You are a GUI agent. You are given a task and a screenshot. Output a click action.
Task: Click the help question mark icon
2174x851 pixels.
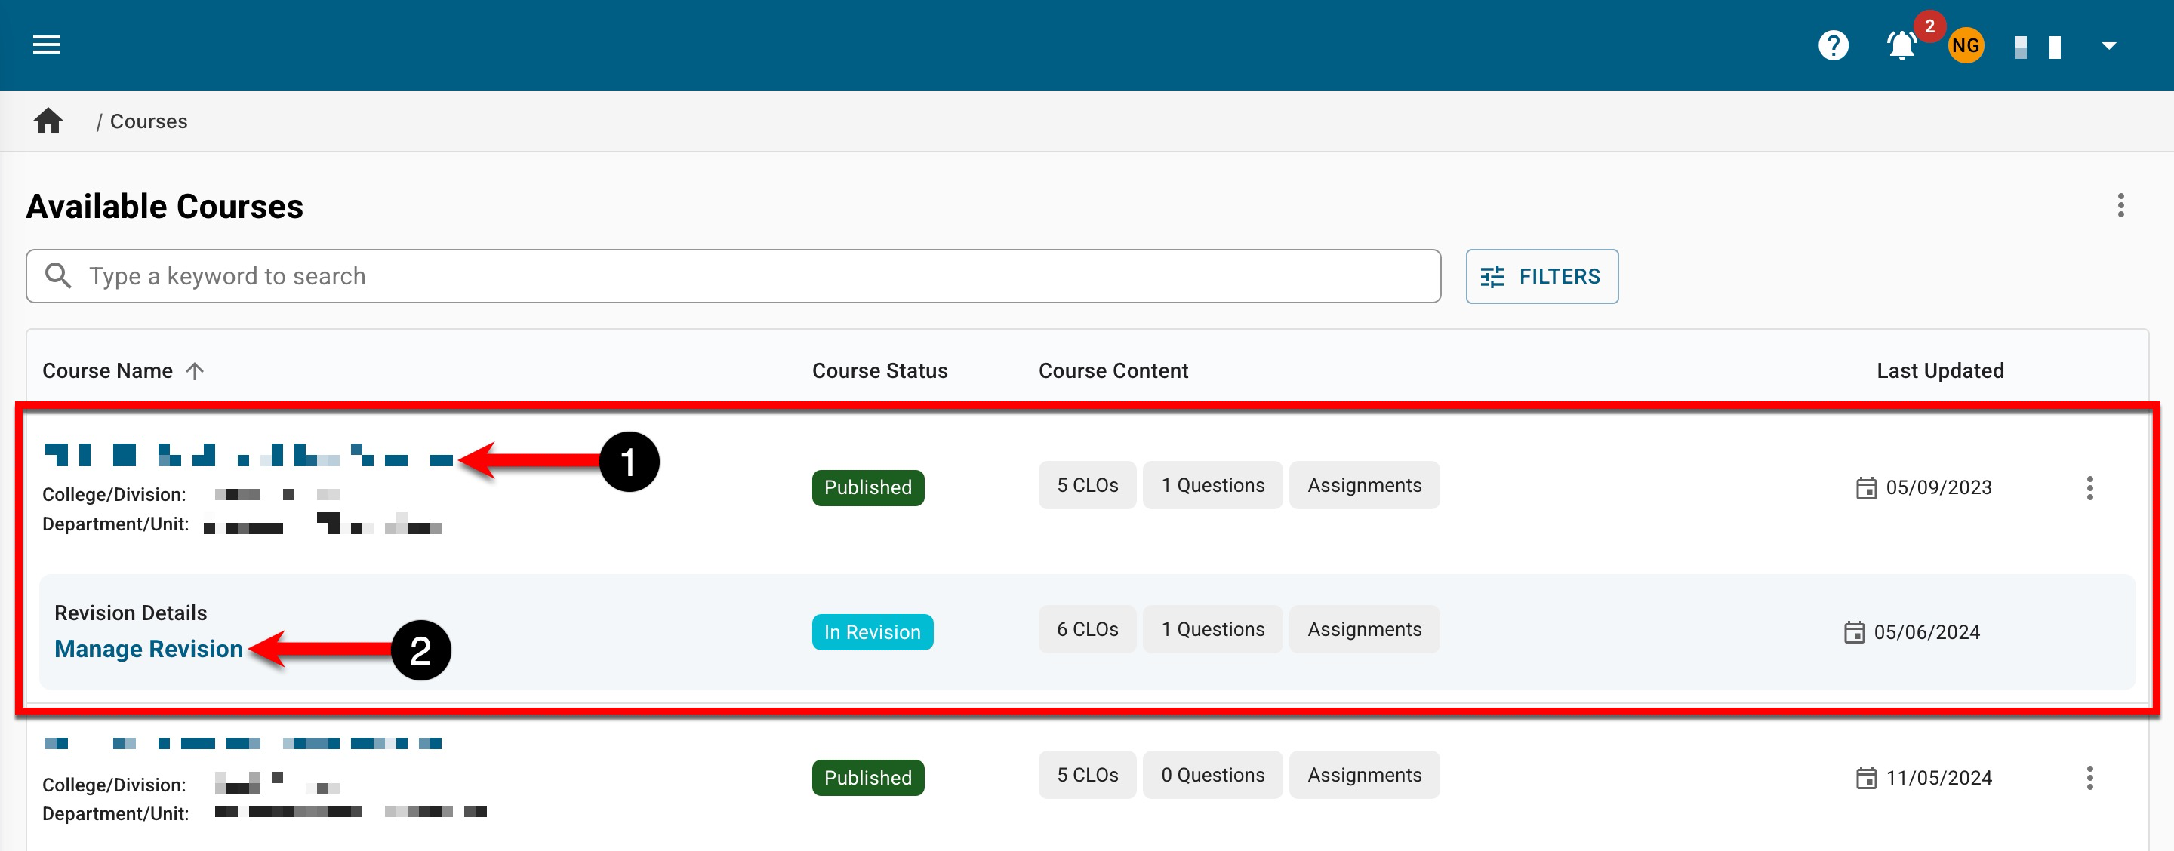point(1832,45)
